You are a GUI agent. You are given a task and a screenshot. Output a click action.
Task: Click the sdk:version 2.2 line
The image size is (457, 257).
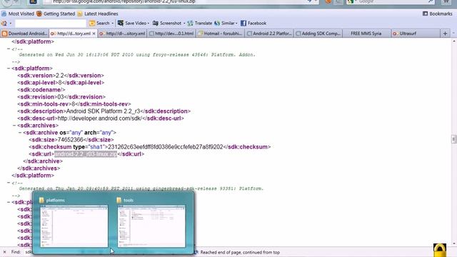pyautogui.click(x=61, y=76)
